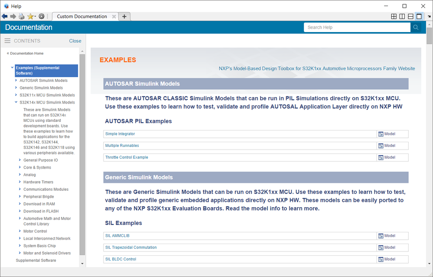Expand the System Basis Chip node
This screenshot has width=433, height=277.
[20, 245]
